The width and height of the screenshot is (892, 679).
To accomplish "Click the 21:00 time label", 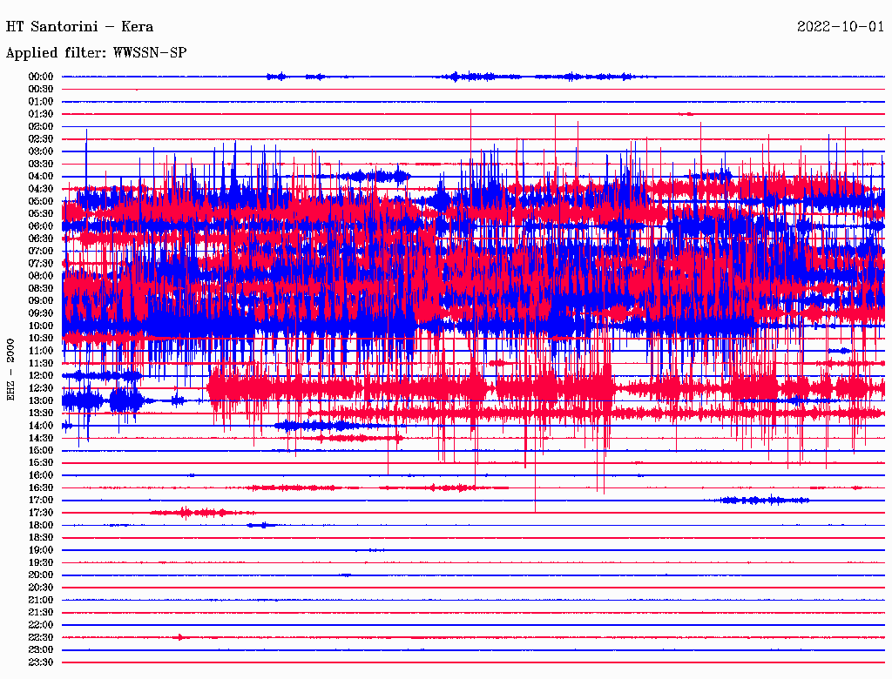I will [x=41, y=600].
